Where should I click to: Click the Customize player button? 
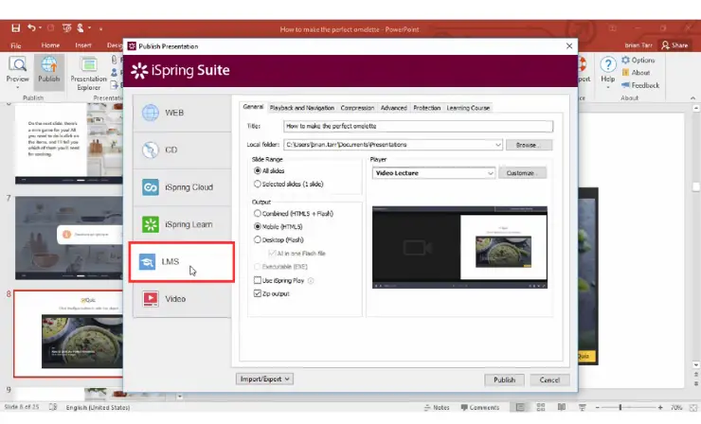coord(522,173)
